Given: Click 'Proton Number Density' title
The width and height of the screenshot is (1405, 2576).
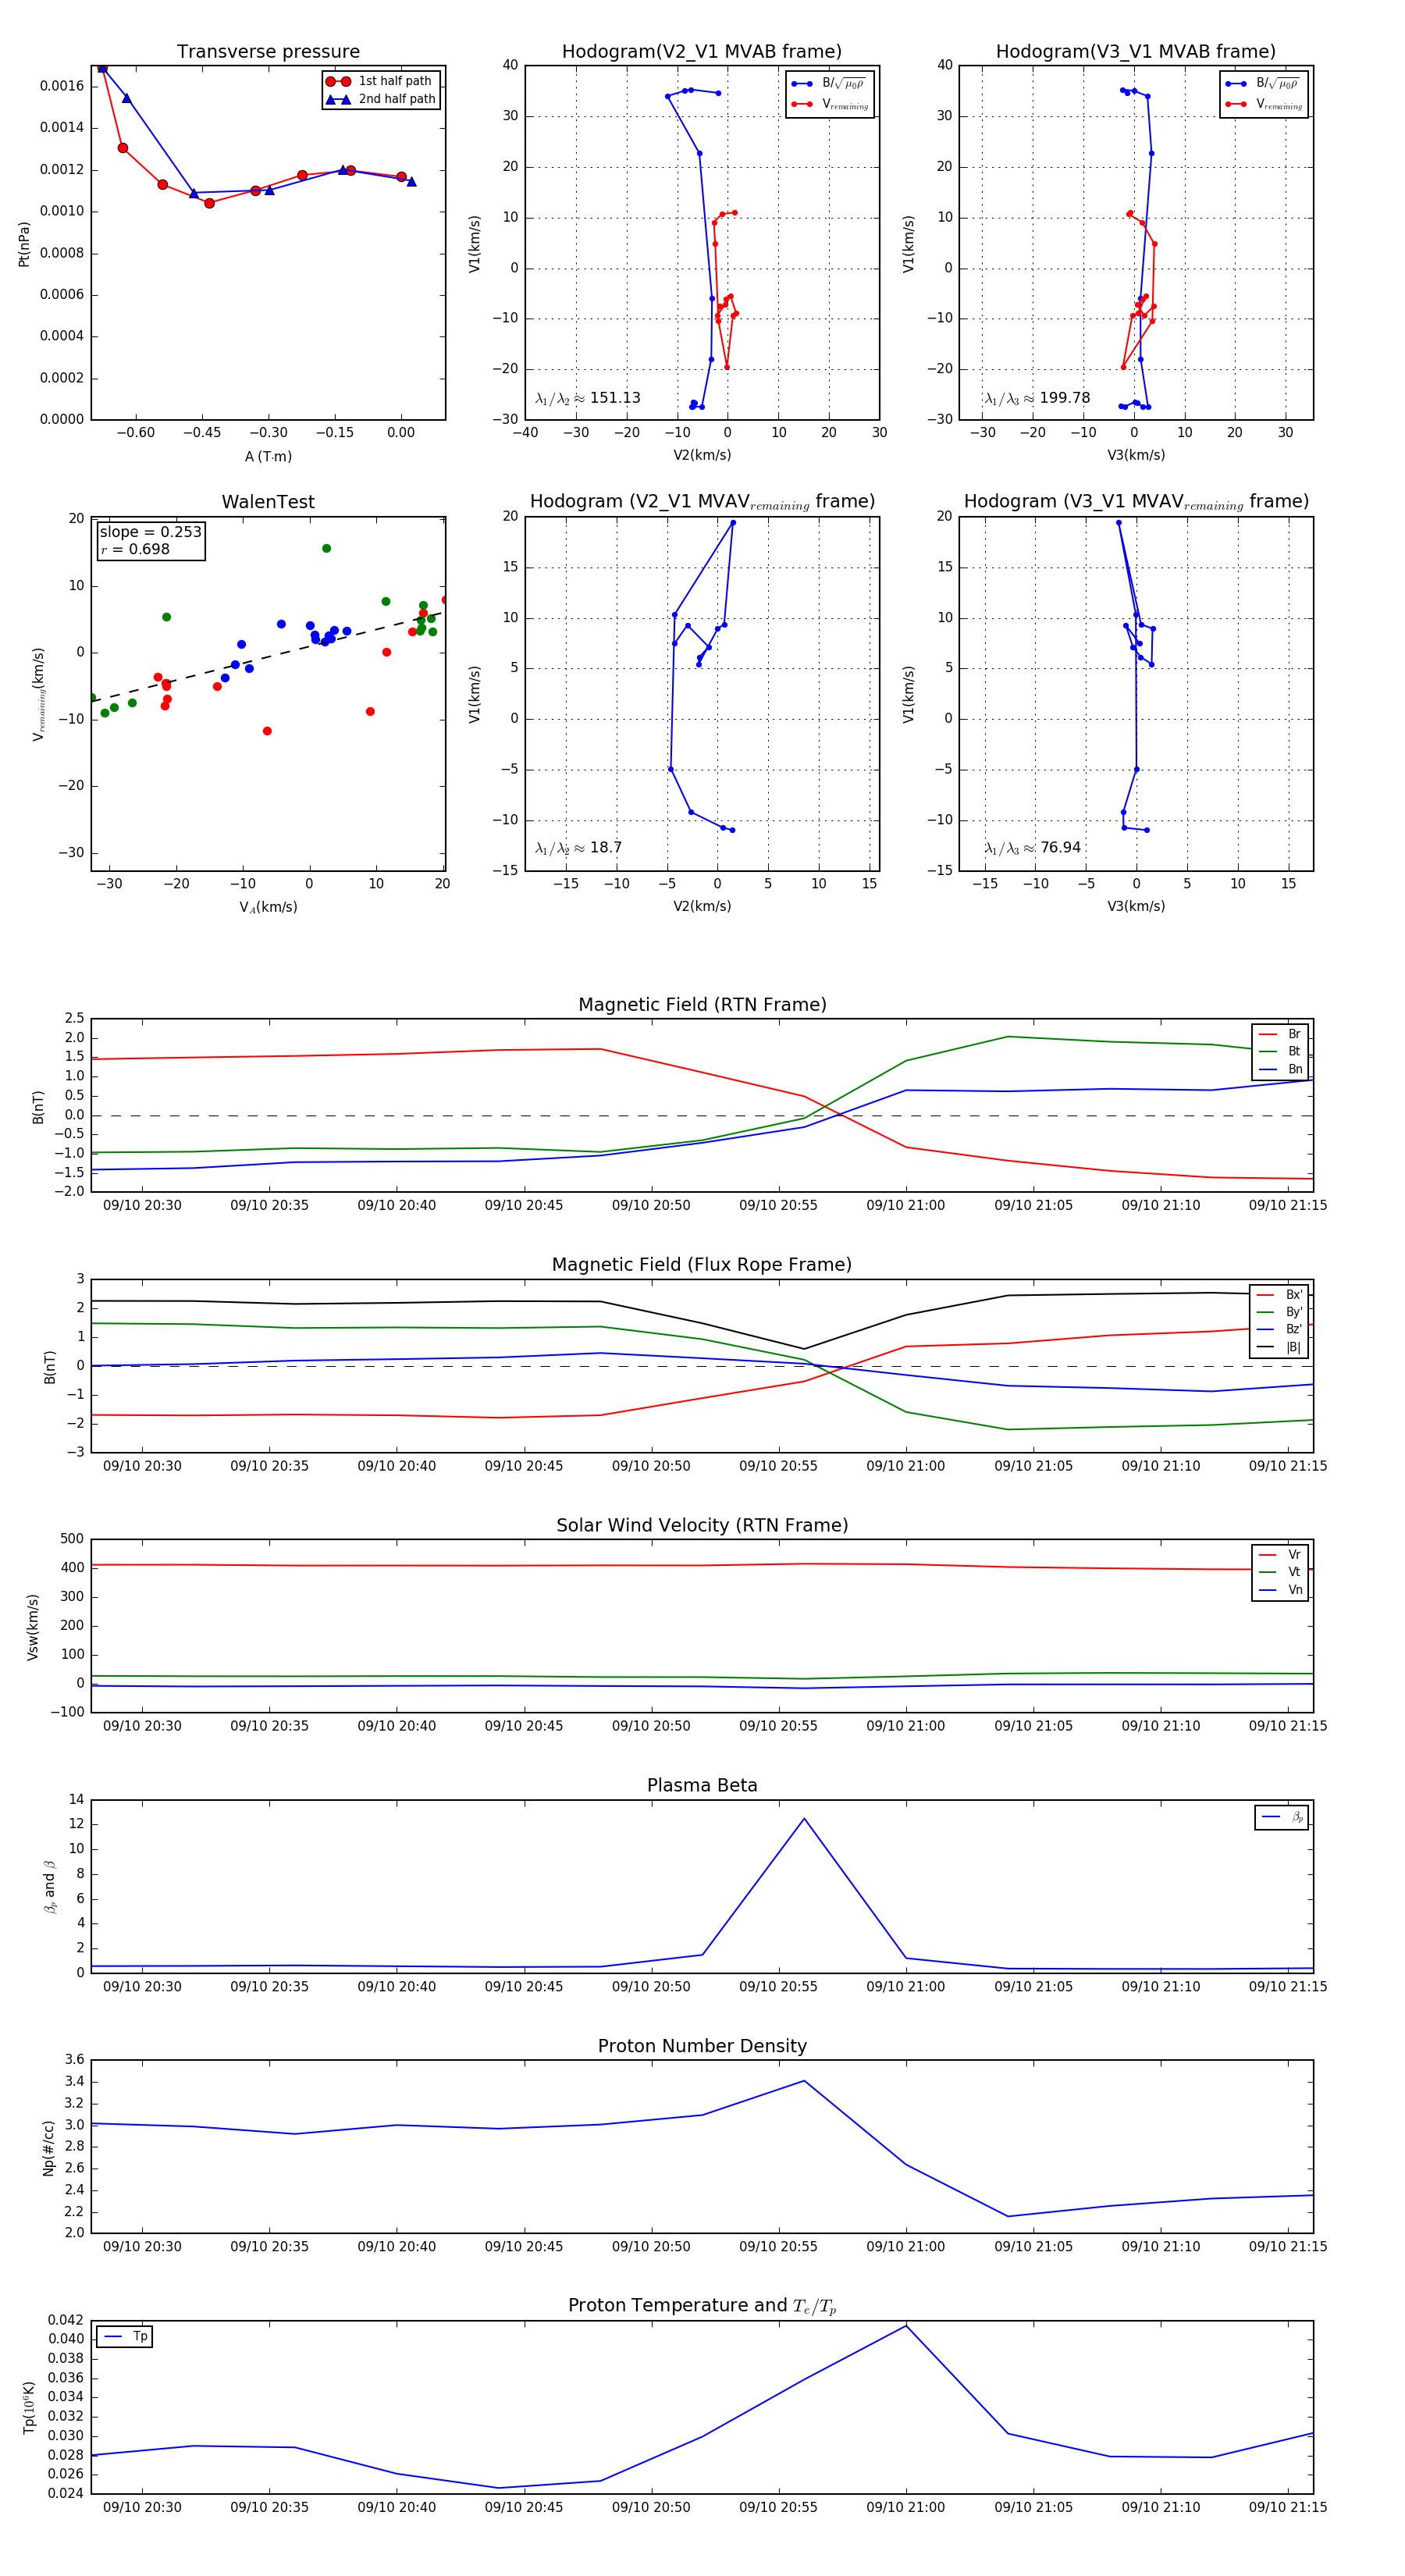Looking at the screenshot, I should coord(702,2046).
